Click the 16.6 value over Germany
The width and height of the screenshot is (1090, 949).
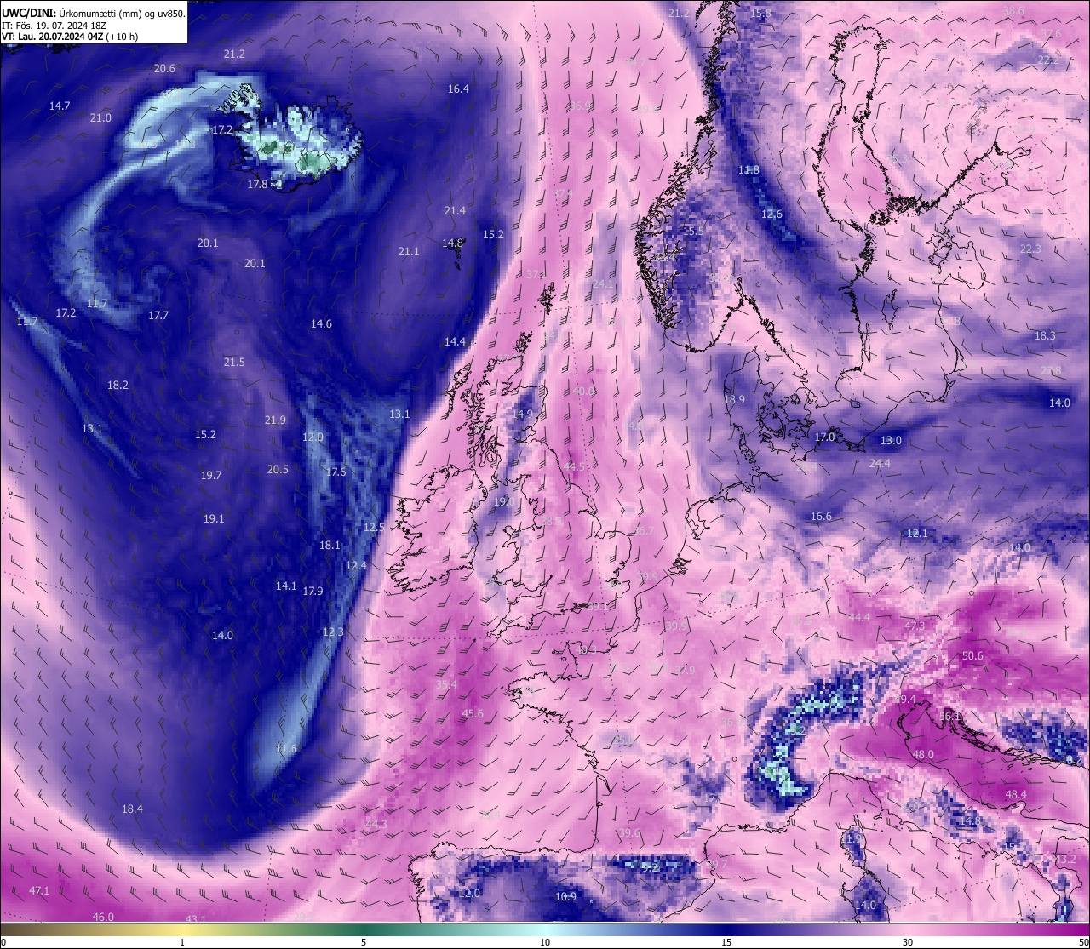(821, 517)
